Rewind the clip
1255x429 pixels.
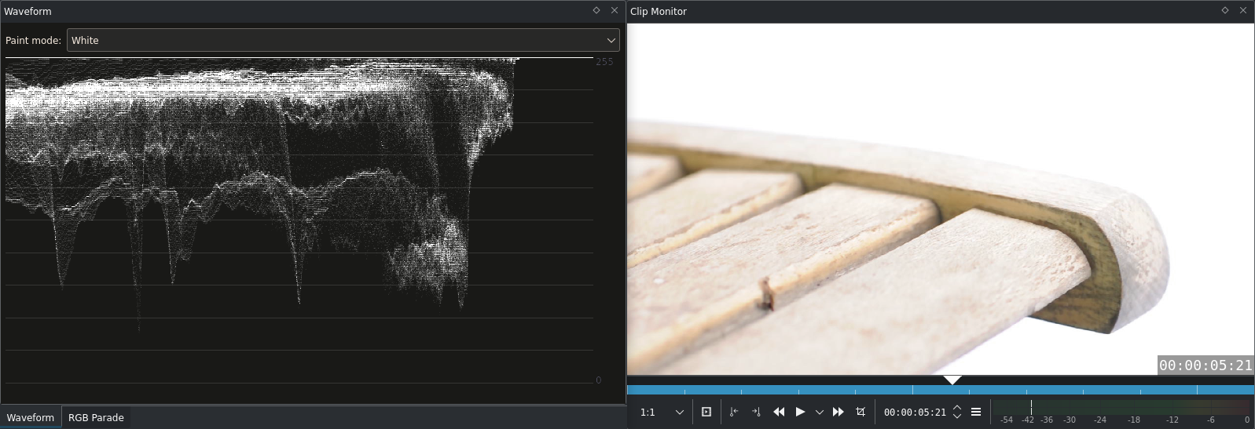tap(779, 412)
